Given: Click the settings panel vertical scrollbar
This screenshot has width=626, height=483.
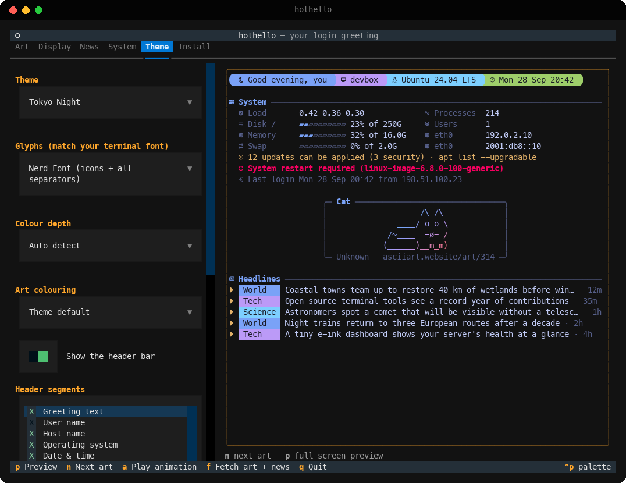Looking at the screenshot, I should tap(211, 169).
